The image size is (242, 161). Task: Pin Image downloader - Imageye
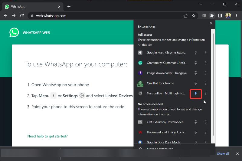[x=195, y=73]
